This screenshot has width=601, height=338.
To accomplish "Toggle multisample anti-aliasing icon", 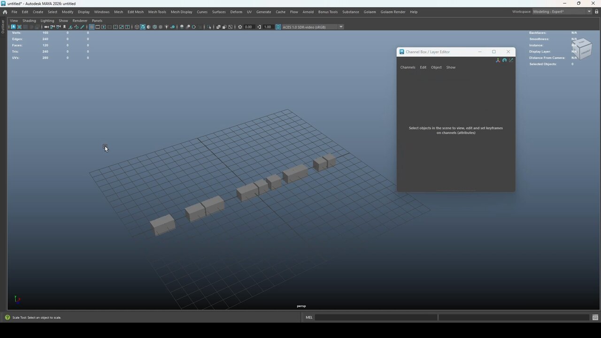I will (194, 27).
